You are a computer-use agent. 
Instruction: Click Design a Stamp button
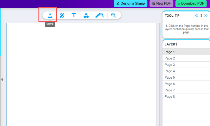[x=131, y=3]
